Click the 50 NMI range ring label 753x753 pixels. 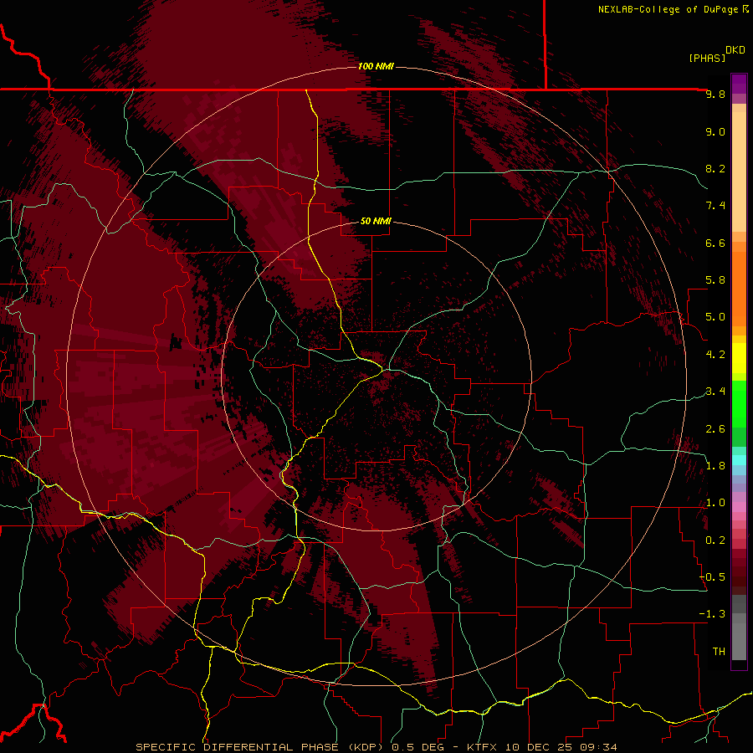point(376,221)
